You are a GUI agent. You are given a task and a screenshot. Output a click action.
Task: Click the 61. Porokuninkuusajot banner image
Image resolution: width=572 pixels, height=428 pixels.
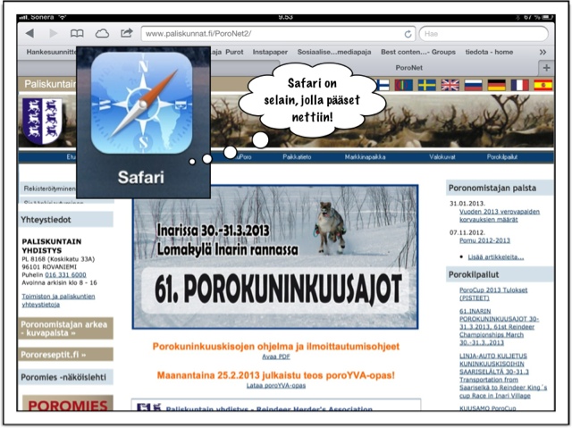click(x=275, y=257)
